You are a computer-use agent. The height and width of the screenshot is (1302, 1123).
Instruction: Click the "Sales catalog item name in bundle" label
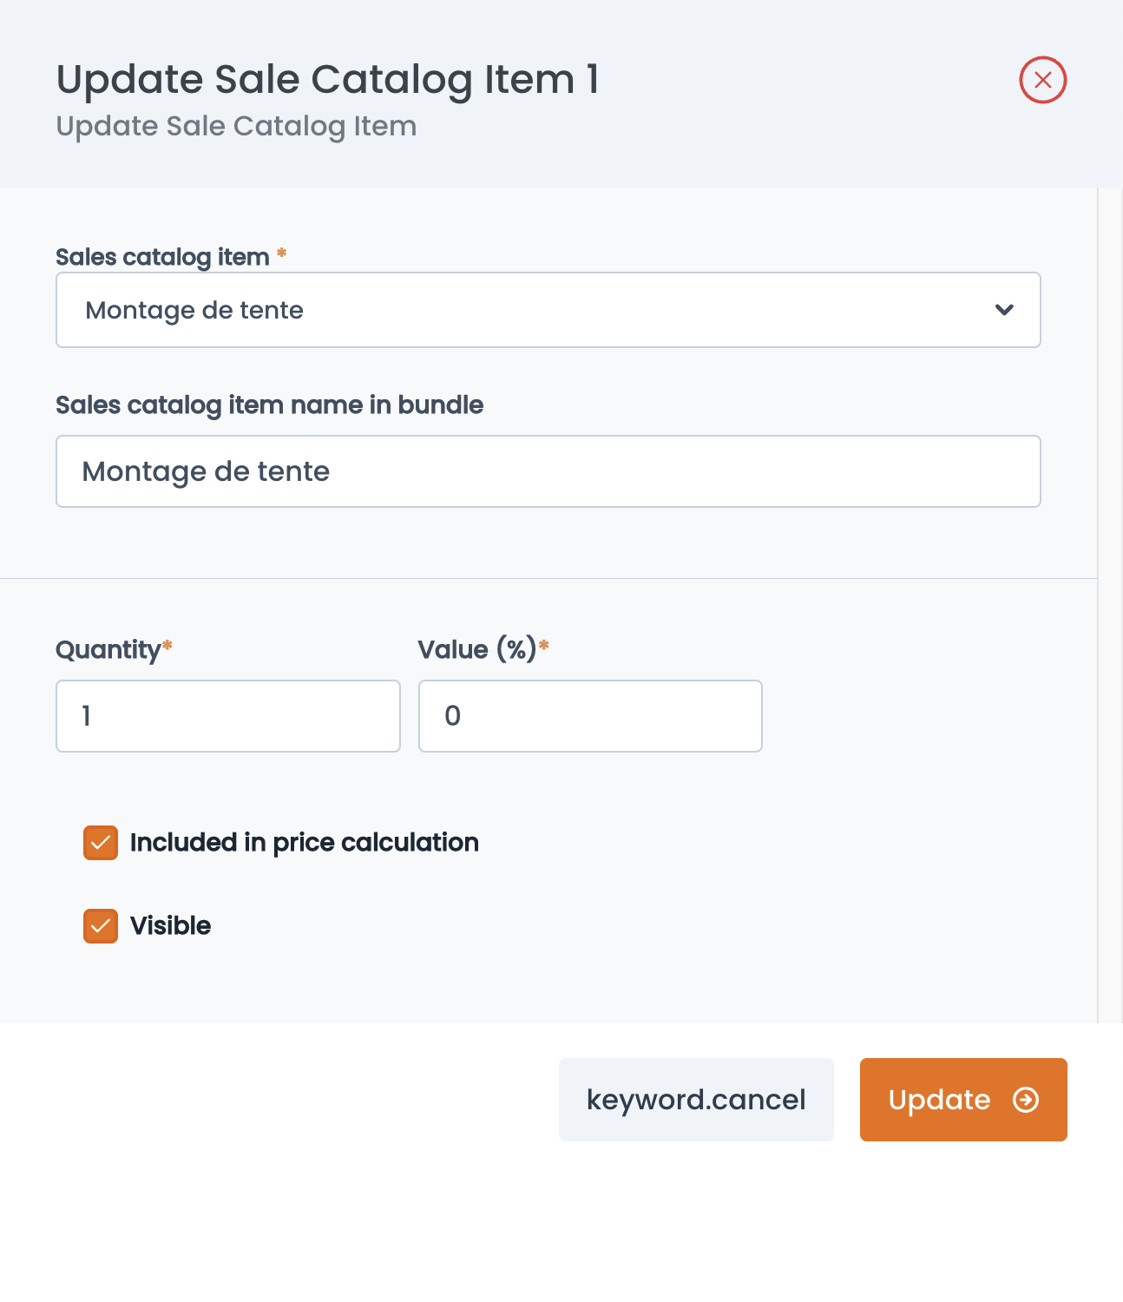[x=270, y=405]
